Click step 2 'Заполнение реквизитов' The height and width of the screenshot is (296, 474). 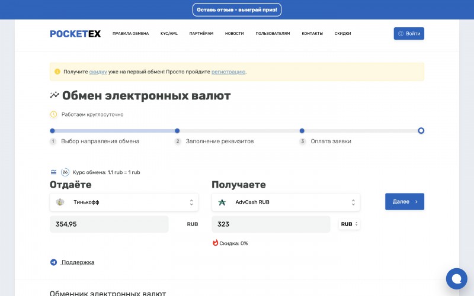click(220, 141)
